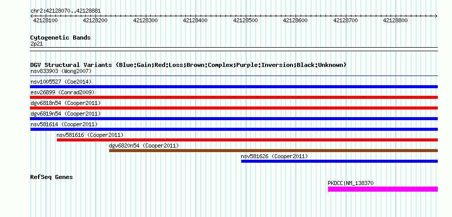Image resolution: width=452 pixels, height=217 pixels.
Task: Click ruler position 42128500
Action: click(x=246, y=20)
